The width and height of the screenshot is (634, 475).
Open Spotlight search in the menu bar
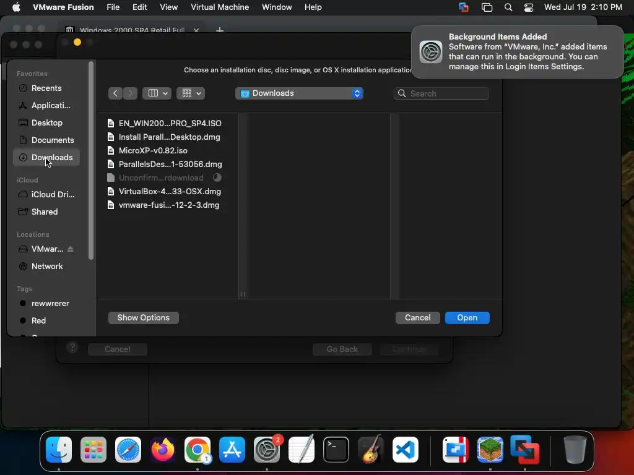tap(508, 7)
